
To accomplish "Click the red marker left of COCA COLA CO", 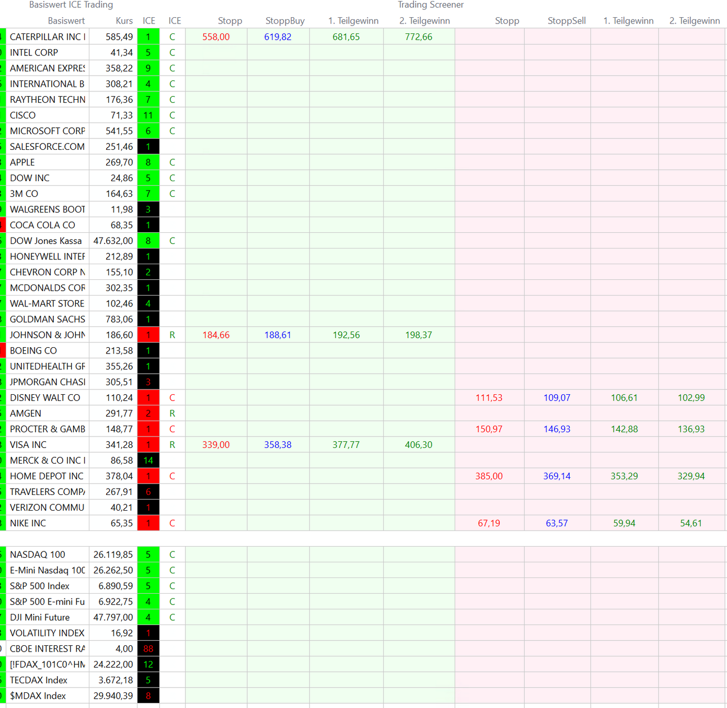I will point(3,225).
